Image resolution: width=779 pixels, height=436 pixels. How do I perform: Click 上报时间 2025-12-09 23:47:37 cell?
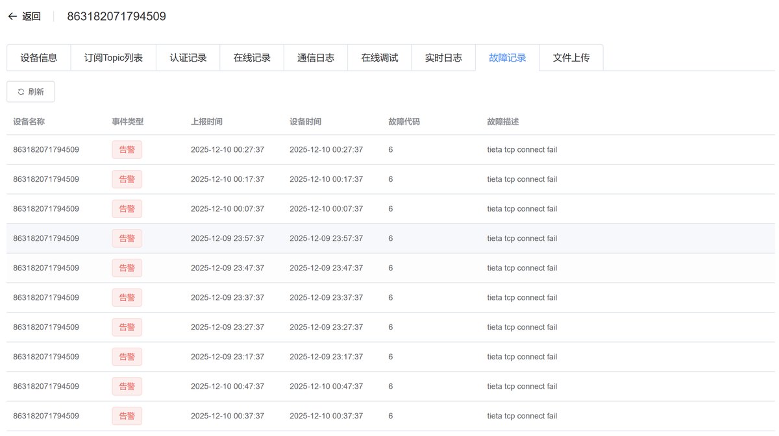pos(227,268)
